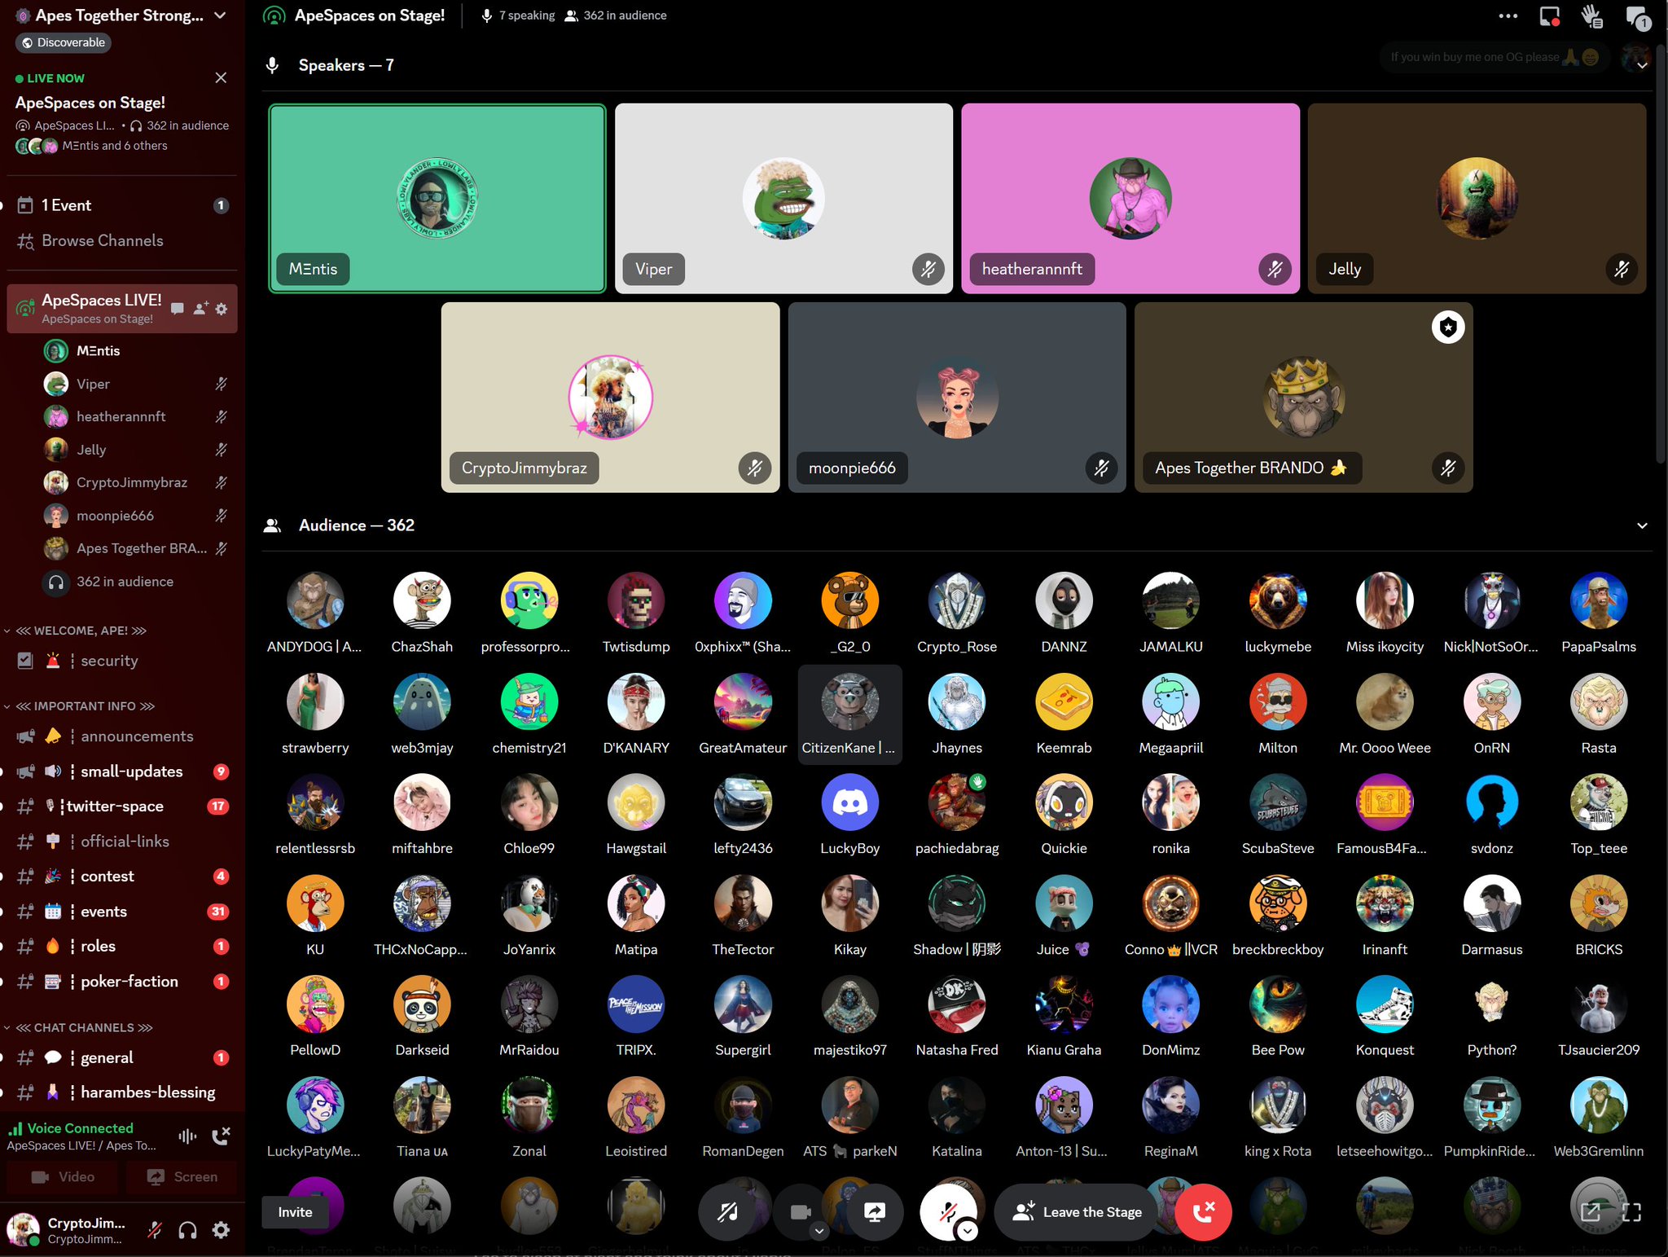The image size is (1668, 1257).
Task: Open microphone options dropdown arrow
Action: [967, 1230]
